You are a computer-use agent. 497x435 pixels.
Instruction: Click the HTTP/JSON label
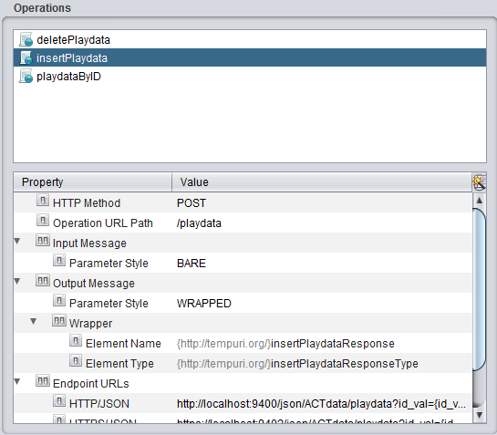[99, 404]
